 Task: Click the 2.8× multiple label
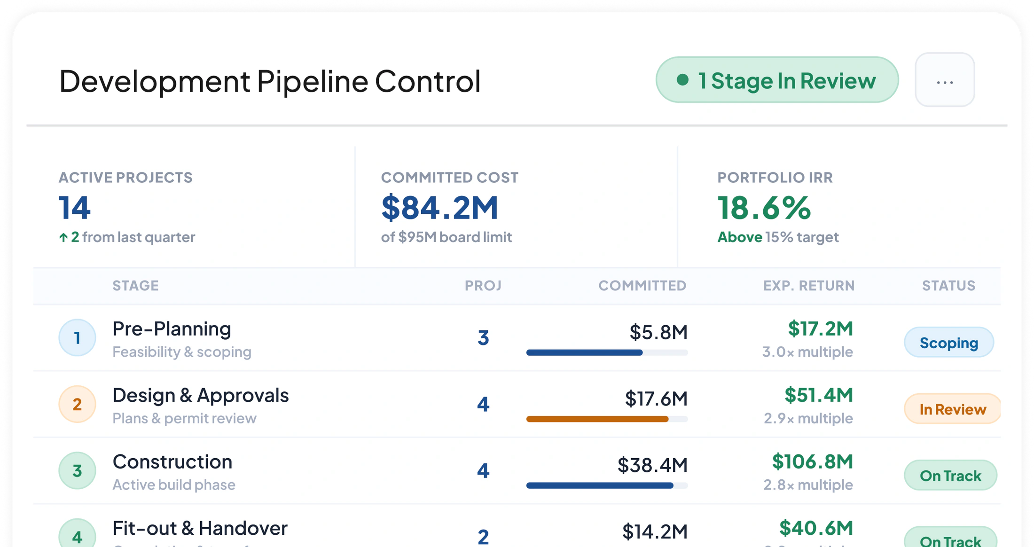click(808, 484)
